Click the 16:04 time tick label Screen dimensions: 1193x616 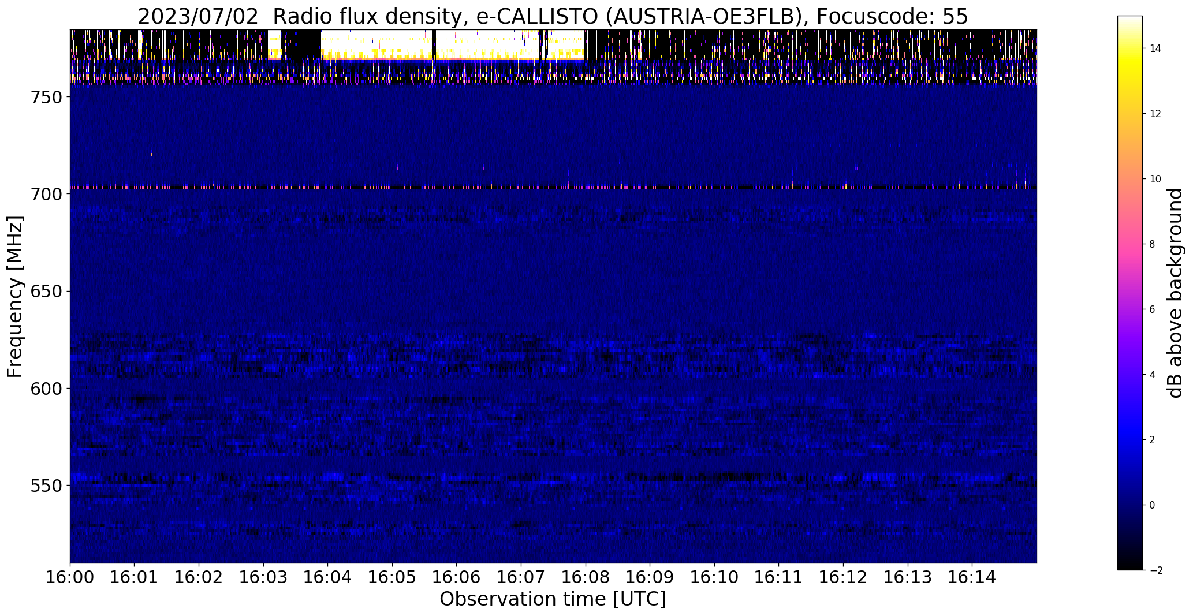click(328, 577)
